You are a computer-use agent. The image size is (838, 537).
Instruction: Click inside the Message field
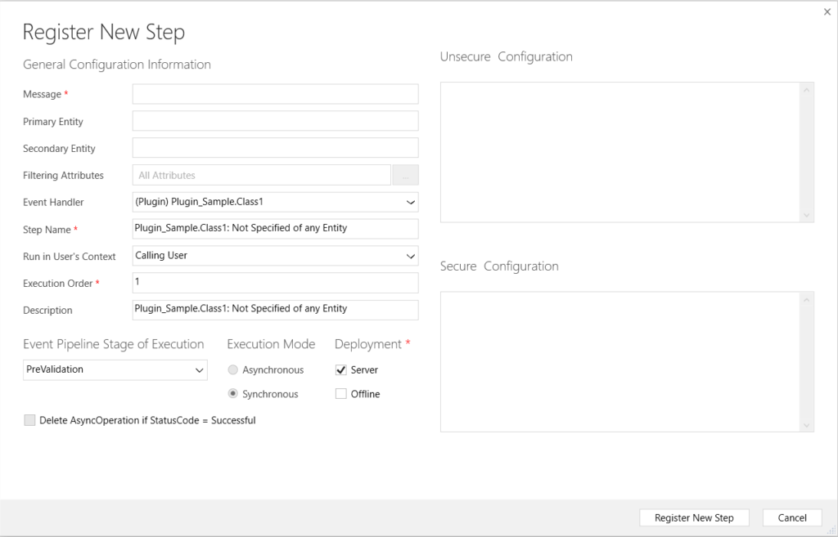click(x=275, y=93)
